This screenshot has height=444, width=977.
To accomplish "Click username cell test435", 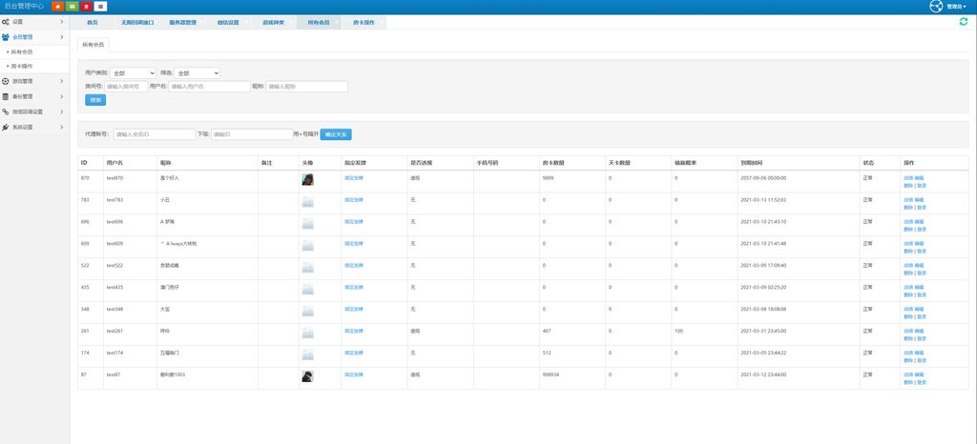I will 114,288.
